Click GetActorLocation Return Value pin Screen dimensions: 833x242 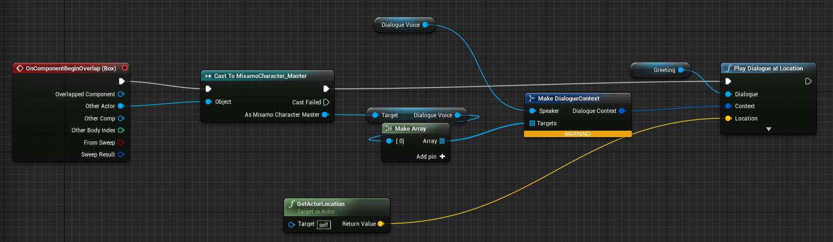(x=380, y=224)
